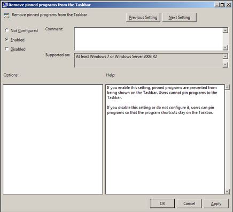The height and width of the screenshot is (212, 233).
Task: Click inside the empty Options pane
Action: click(x=53, y=139)
